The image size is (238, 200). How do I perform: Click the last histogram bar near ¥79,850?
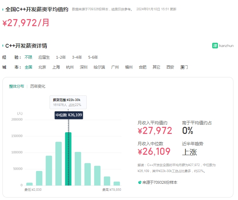coord(117,183)
